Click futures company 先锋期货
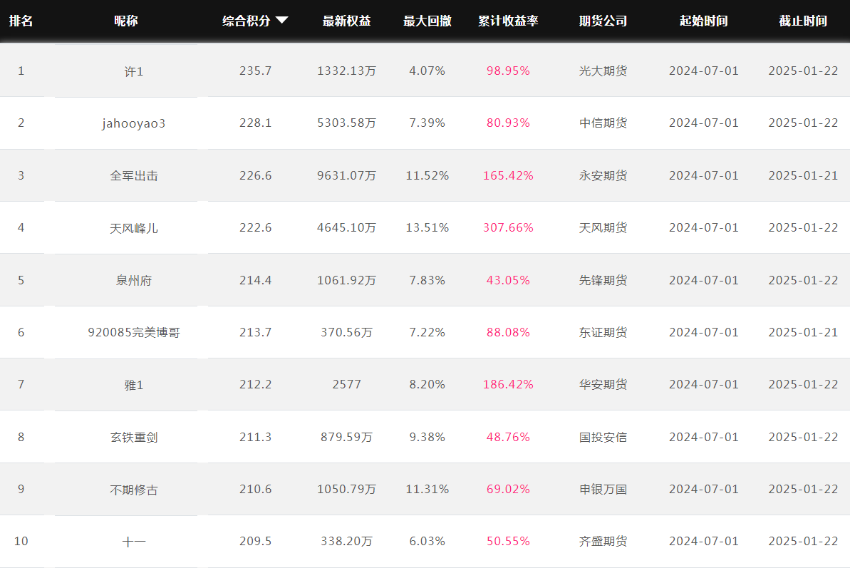 (603, 280)
